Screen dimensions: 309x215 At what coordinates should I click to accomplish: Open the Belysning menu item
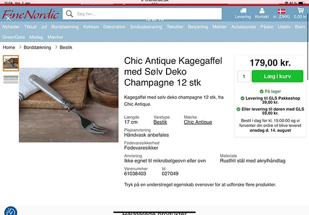click(198, 27)
